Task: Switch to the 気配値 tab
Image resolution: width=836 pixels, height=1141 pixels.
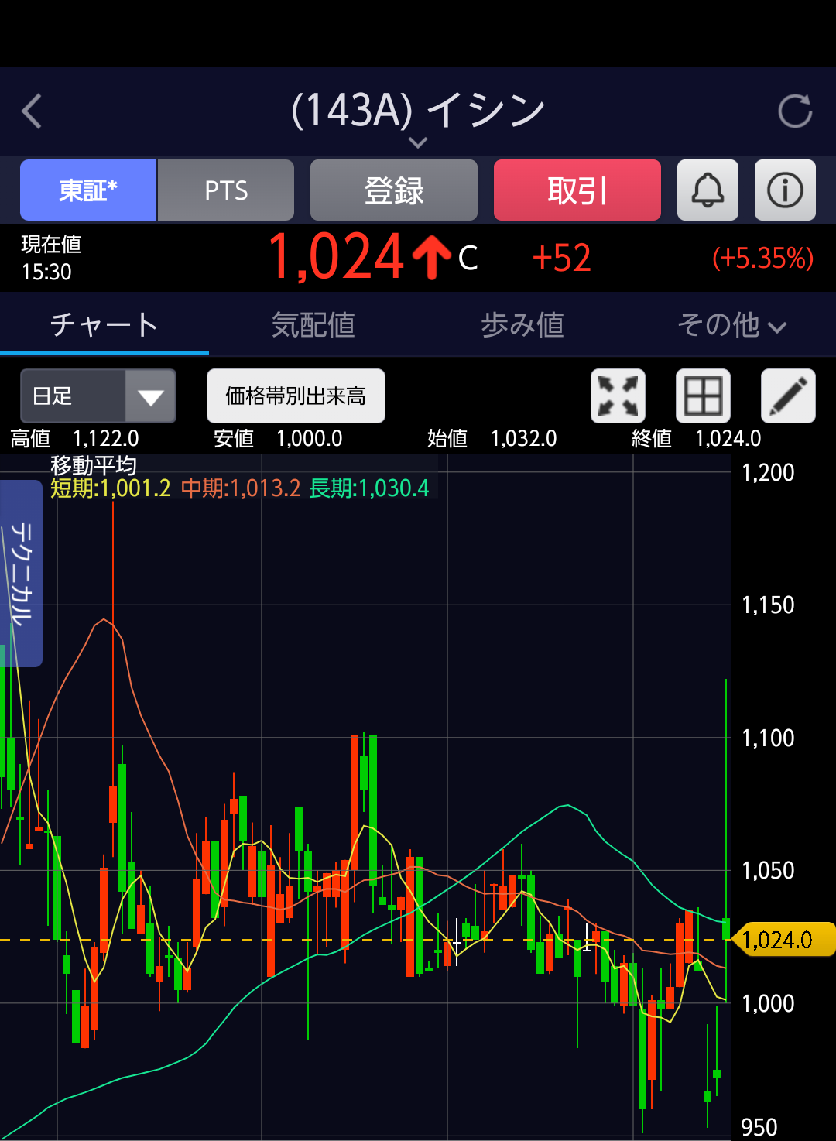Action: pyautogui.click(x=313, y=325)
